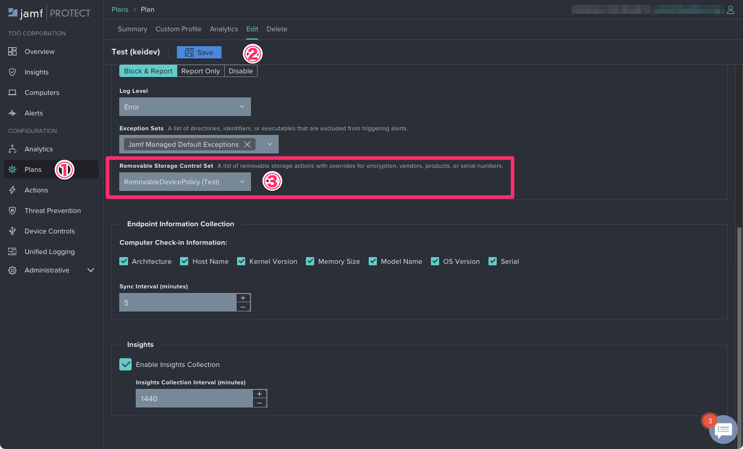Click the Analytics sidebar icon
The height and width of the screenshot is (449, 743).
(12, 149)
